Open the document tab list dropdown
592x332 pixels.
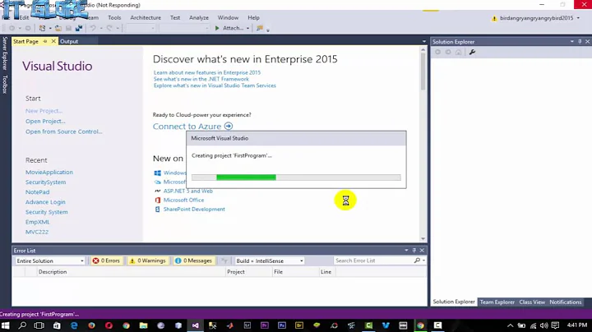coord(424,41)
